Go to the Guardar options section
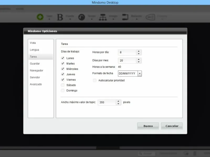Screen dimensions: 210x157 (41, 64)
